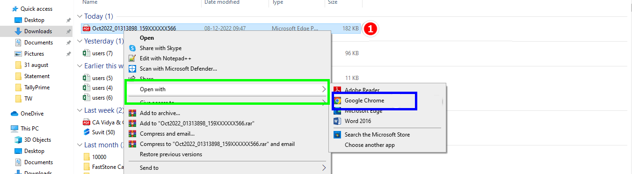Viewport: 632px width, 174px height.
Task: Expand the Send to submenu arrow
Action: 323,168
